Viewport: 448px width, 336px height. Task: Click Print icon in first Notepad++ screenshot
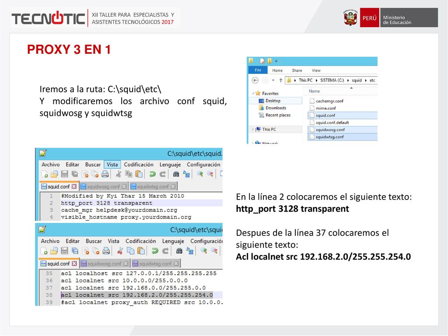tap(105, 174)
